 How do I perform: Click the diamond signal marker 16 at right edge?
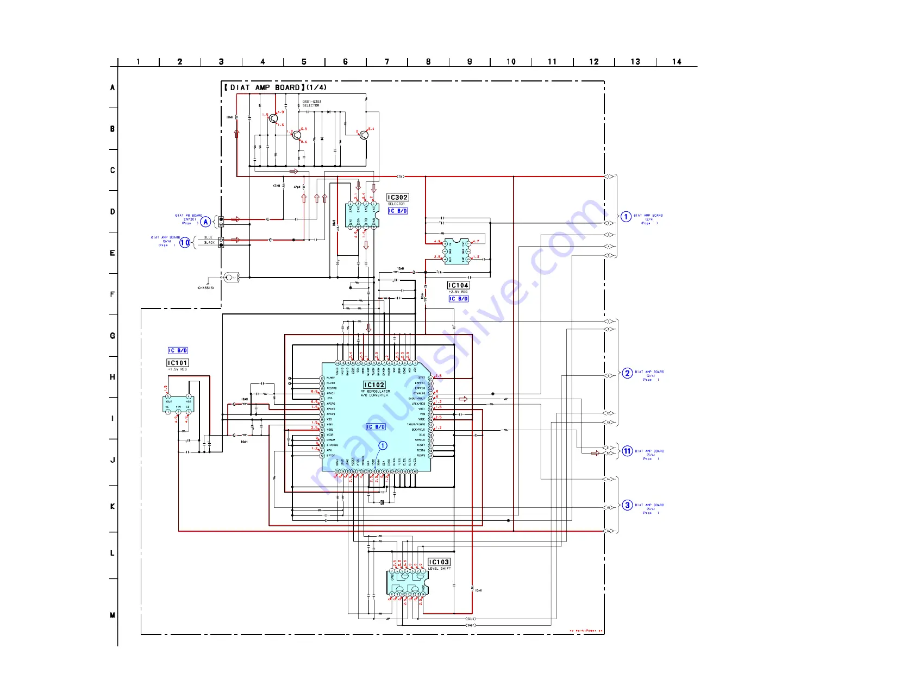click(x=609, y=531)
